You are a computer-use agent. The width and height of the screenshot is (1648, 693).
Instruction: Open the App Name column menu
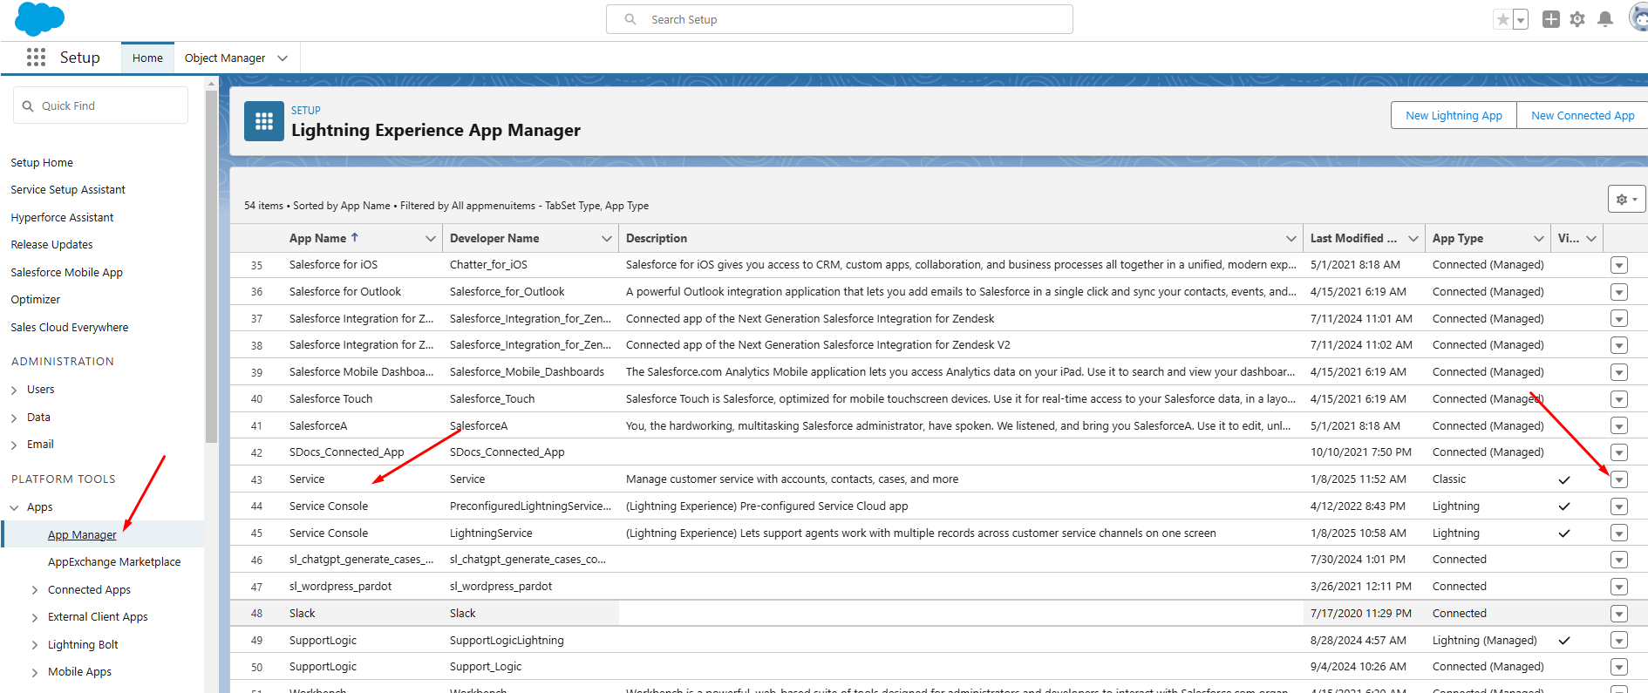[x=430, y=239]
